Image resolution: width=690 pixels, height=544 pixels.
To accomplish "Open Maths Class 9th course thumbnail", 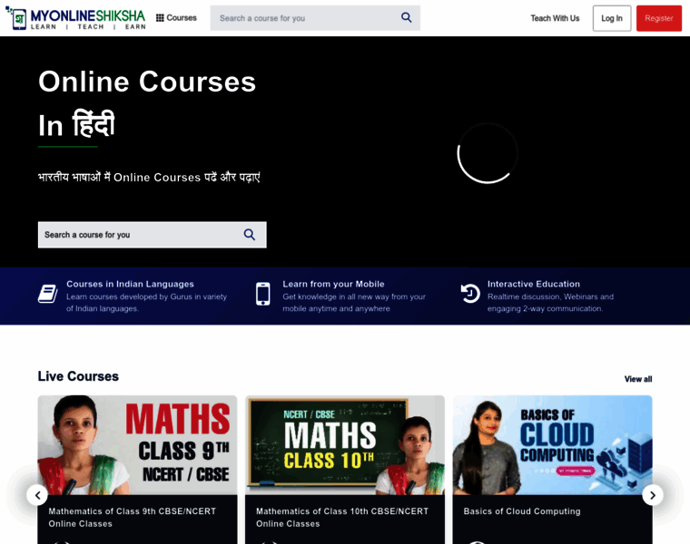I will click(137, 445).
